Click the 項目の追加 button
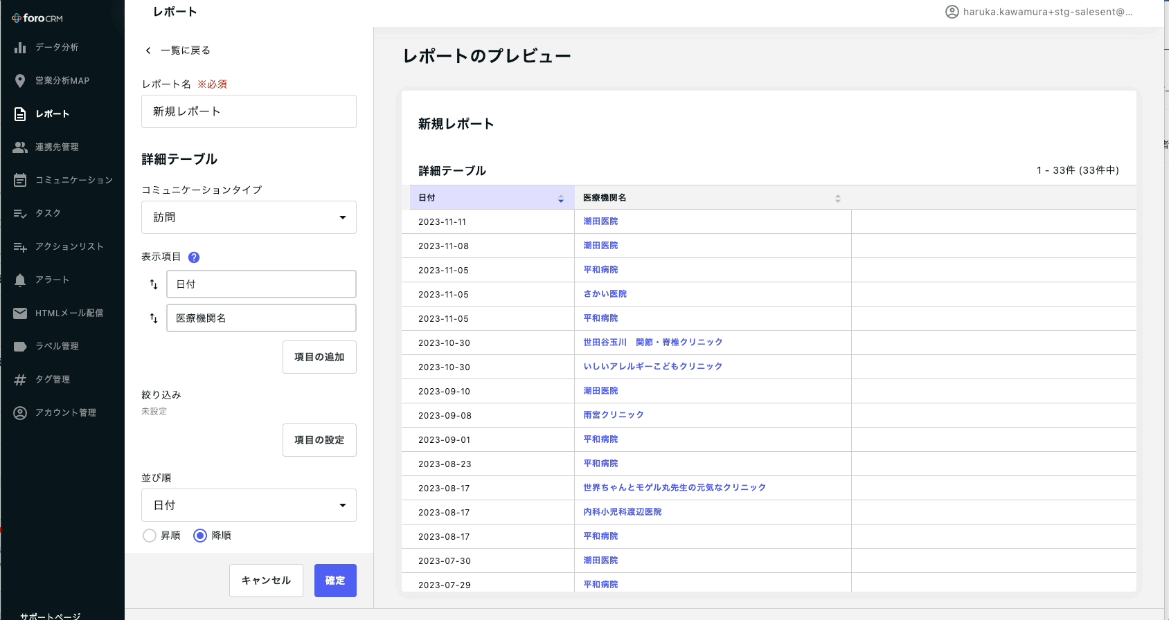The image size is (1169, 620). tap(319, 357)
